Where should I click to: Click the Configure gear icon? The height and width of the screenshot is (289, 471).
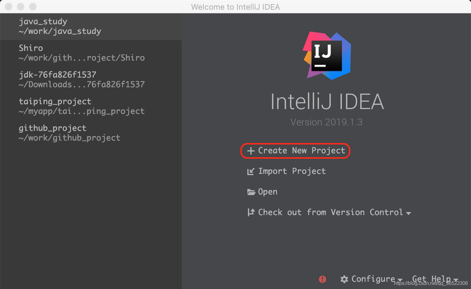click(x=344, y=279)
